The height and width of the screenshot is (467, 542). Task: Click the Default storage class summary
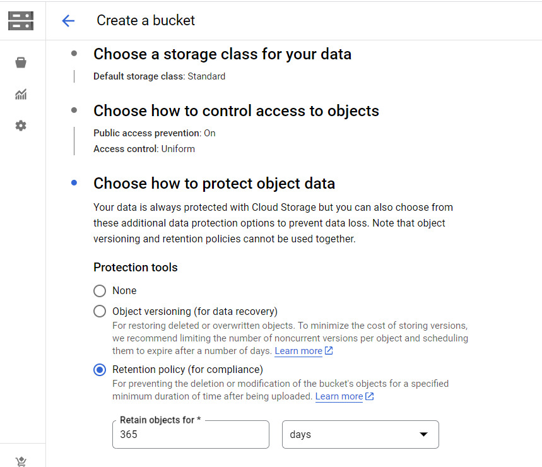point(160,76)
